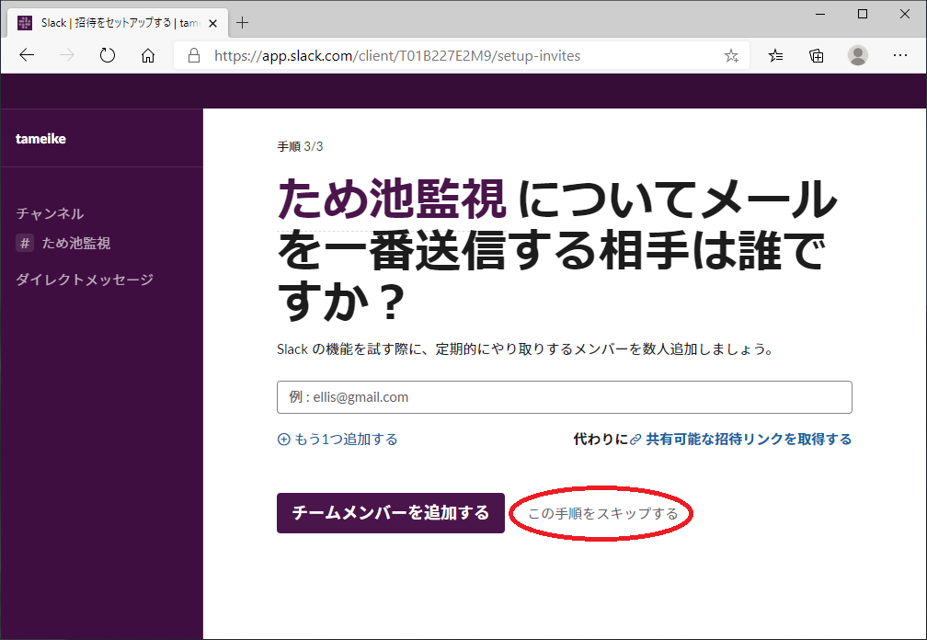Go to the browser home page icon
The image size is (927, 640).
pyautogui.click(x=148, y=55)
